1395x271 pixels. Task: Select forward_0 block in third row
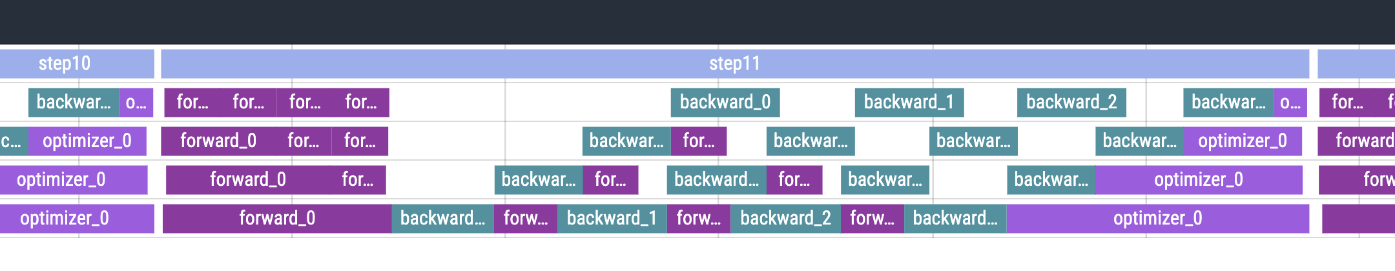click(x=248, y=180)
